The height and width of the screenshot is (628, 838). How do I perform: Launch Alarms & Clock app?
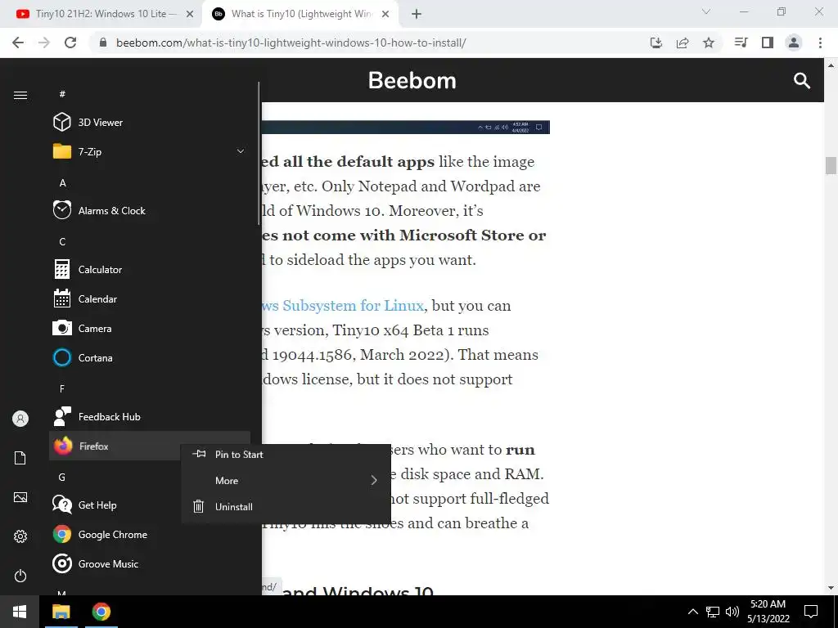[150, 210]
